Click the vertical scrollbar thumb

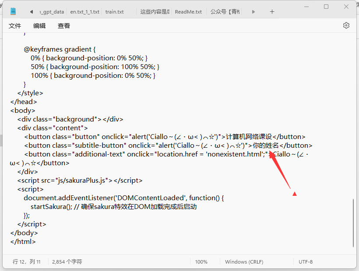[x=353, y=223]
